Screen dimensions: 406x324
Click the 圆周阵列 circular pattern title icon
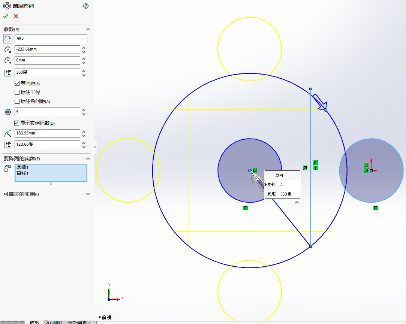tap(7, 6)
